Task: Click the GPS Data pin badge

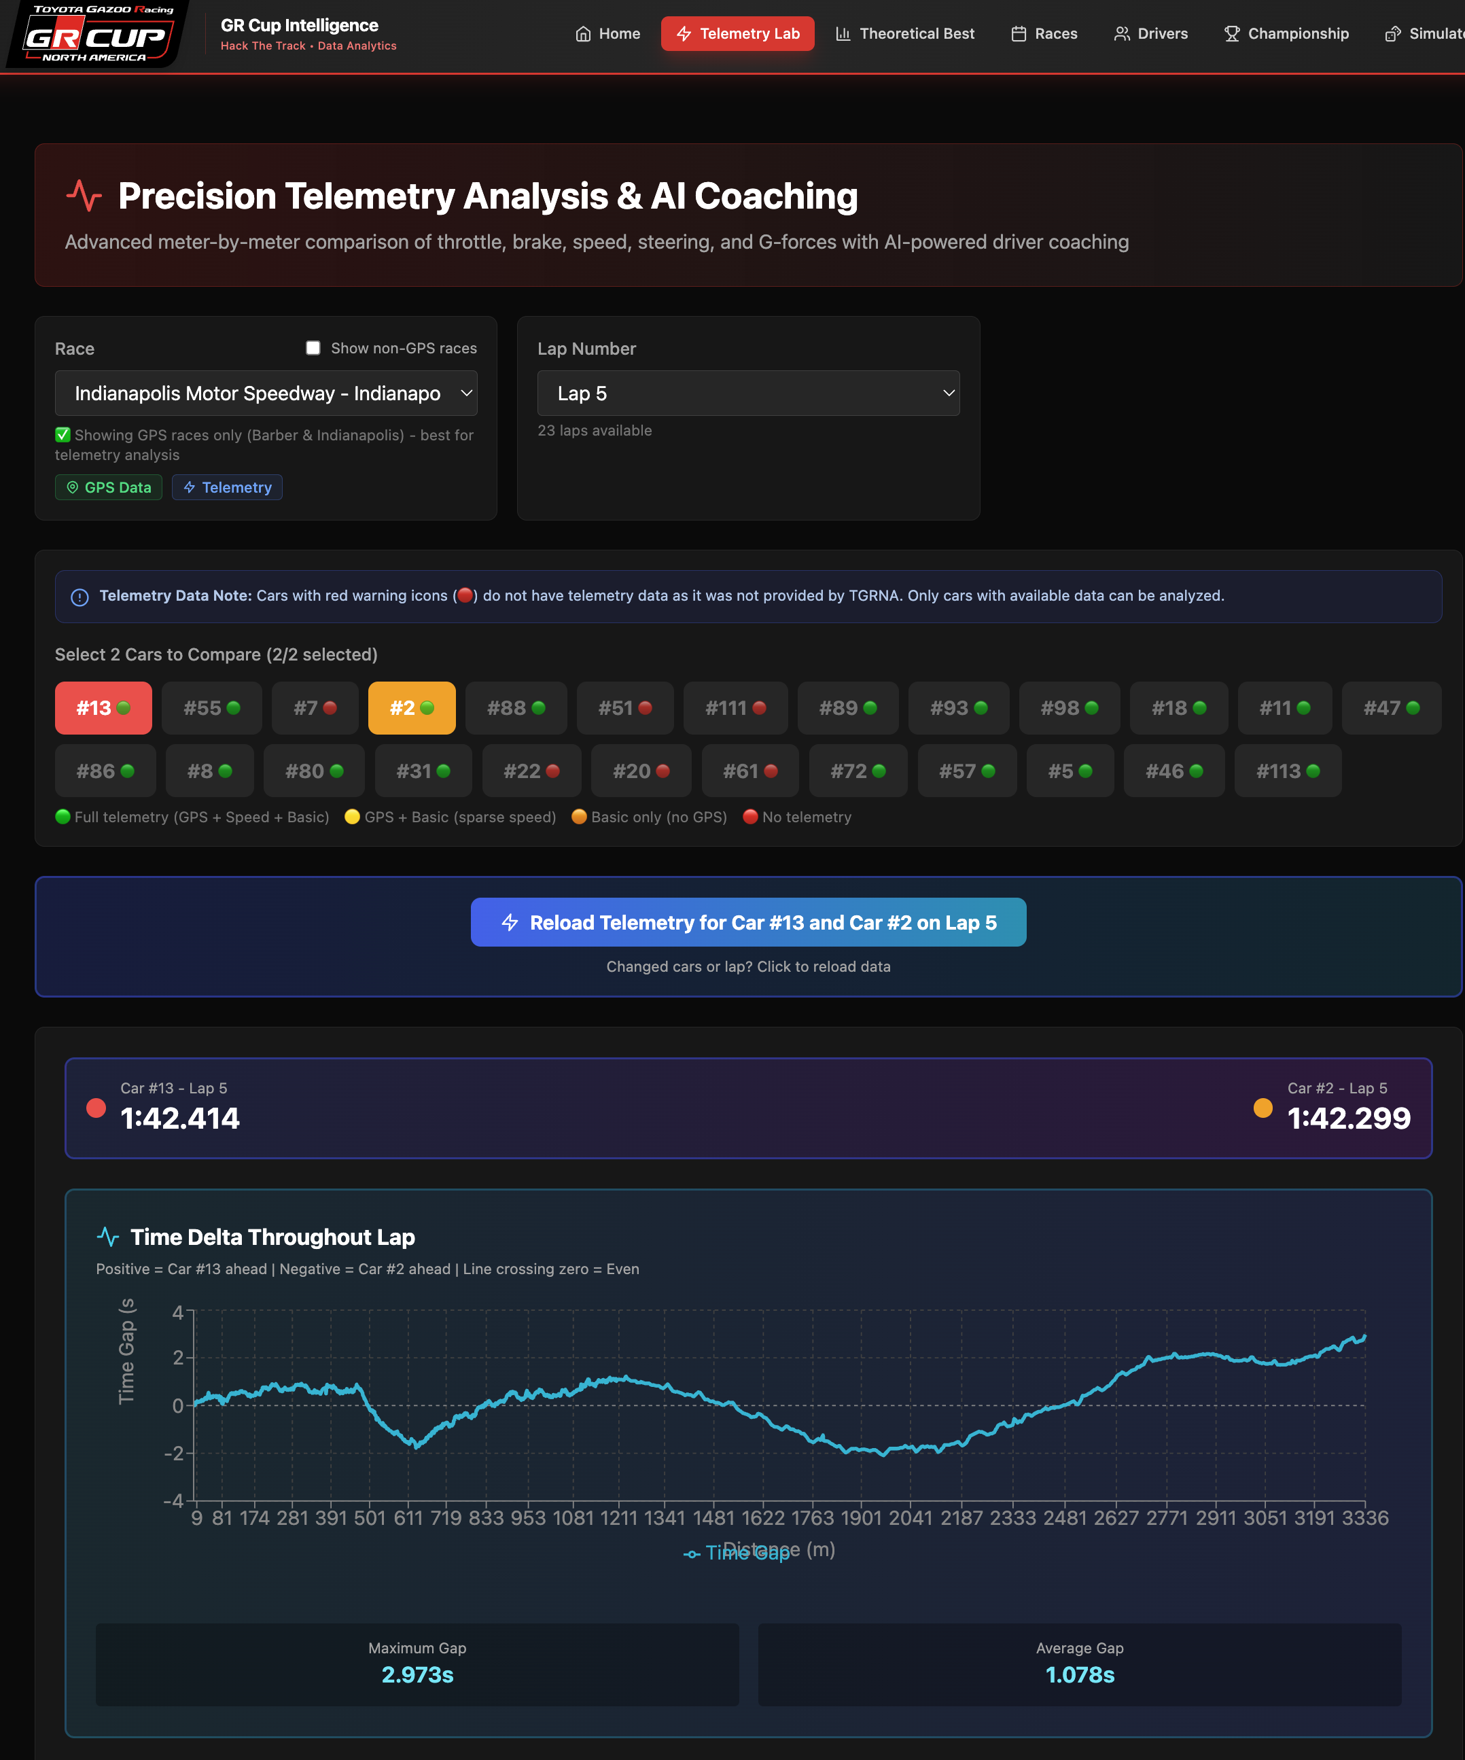Action: (x=109, y=488)
